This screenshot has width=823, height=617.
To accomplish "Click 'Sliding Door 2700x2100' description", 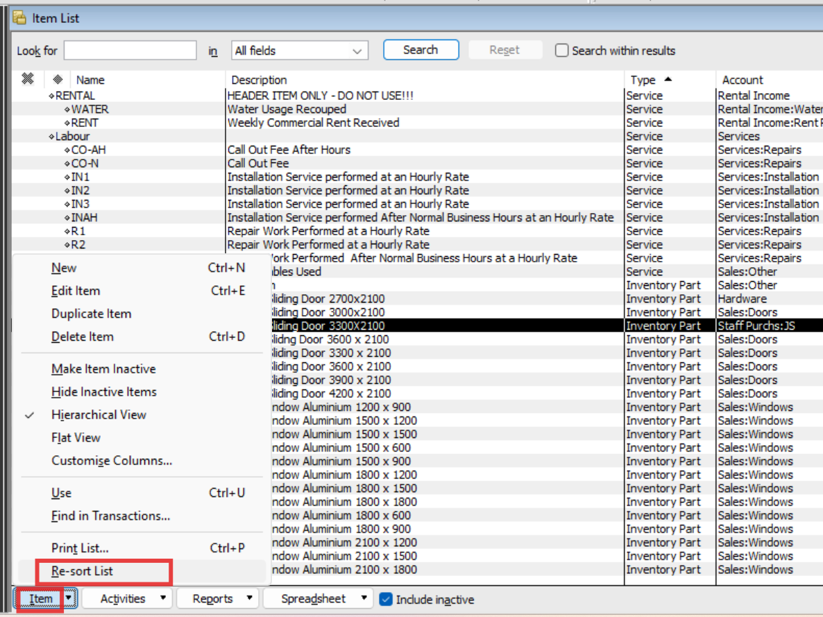I will 328,299.
